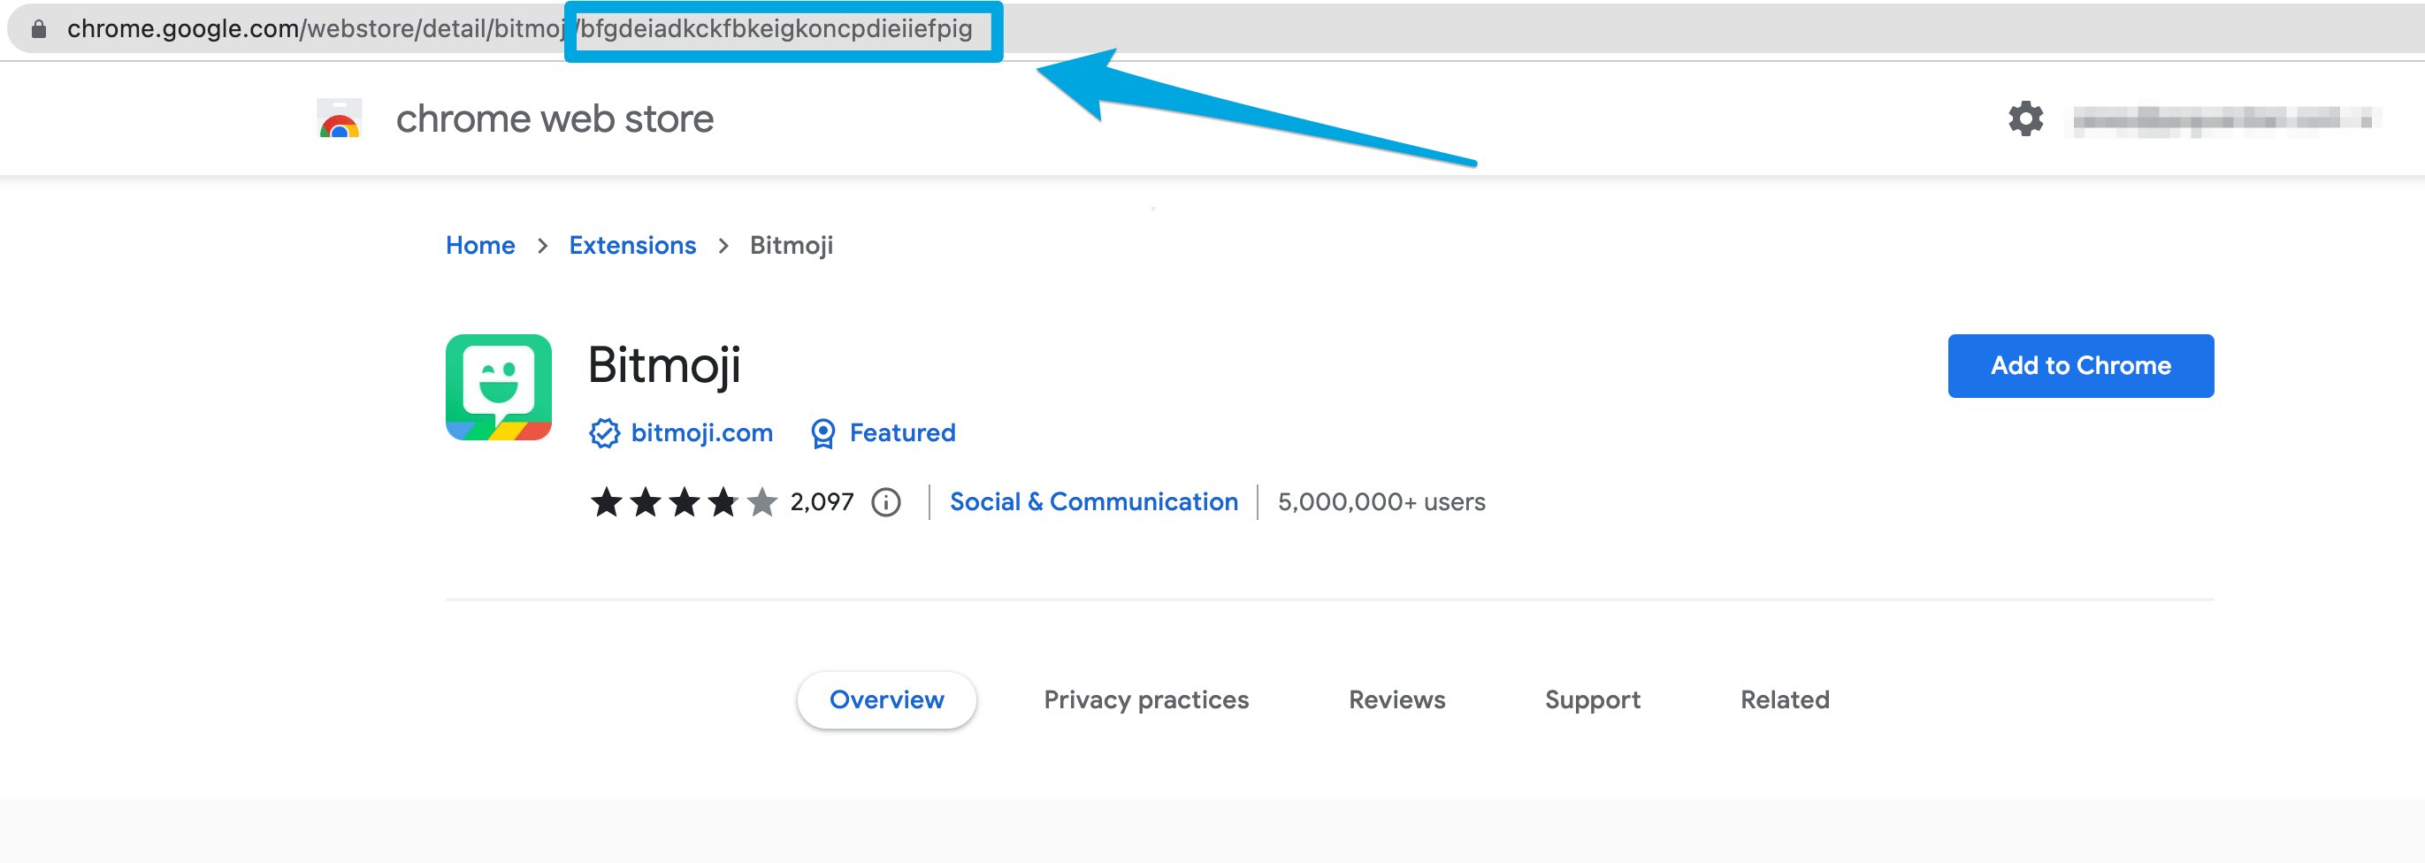Click the Bitmoji extension icon
The image size is (2425, 863).
pyautogui.click(x=499, y=386)
